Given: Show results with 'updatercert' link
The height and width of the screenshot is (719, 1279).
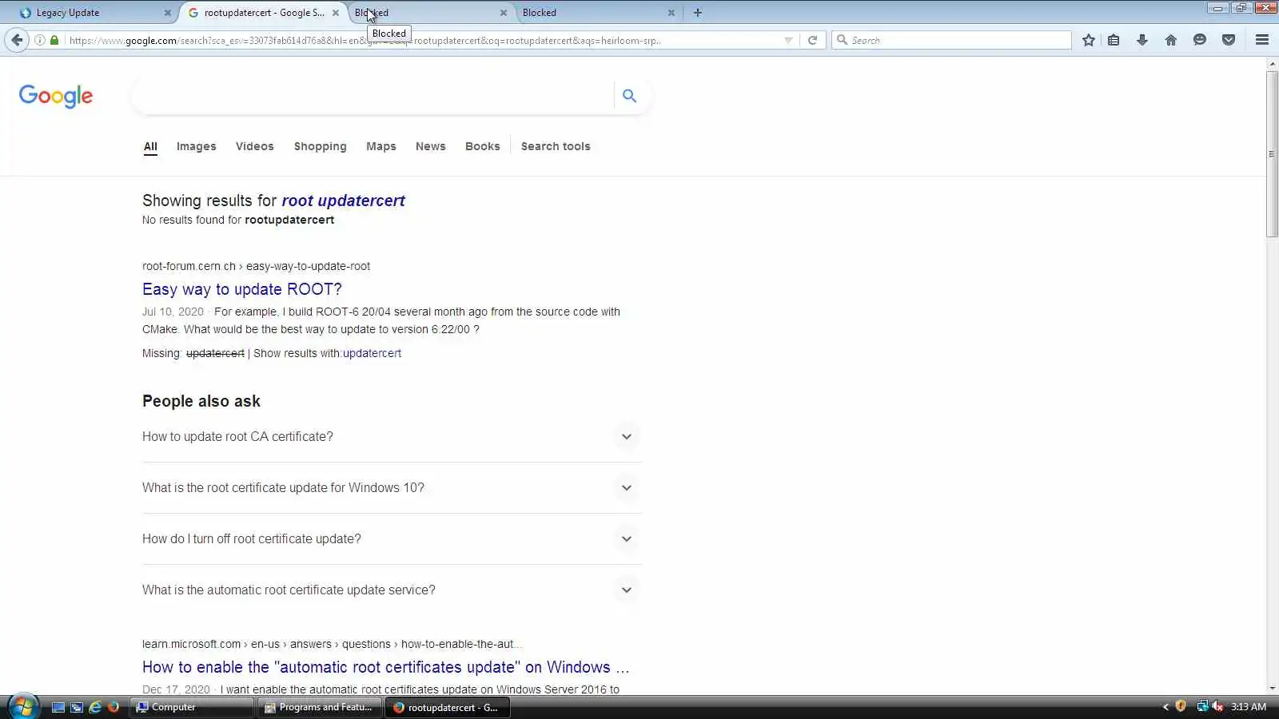Looking at the screenshot, I should [373, 353].
